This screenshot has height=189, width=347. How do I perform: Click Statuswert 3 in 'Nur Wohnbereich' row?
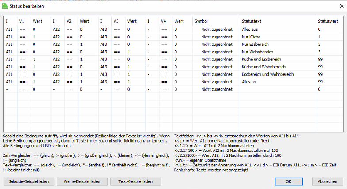click(x=319, y=52)
